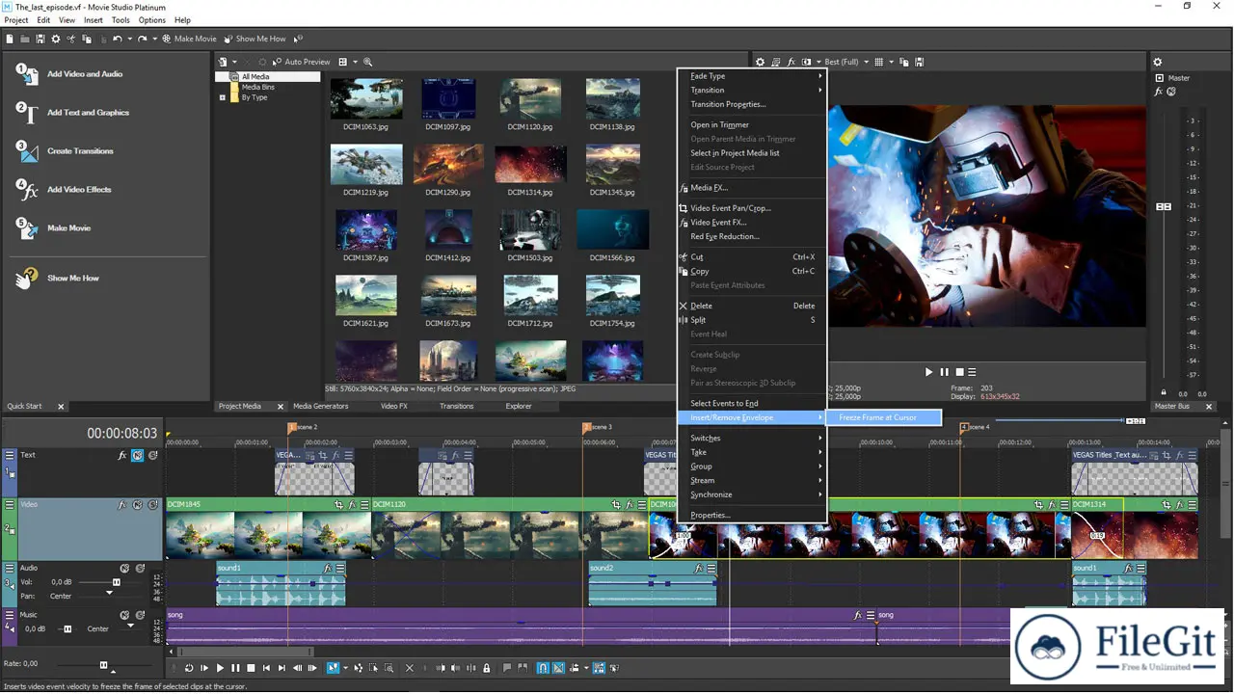Pause the video preview playback
This screenshot has width=1234, height=694.
coord(945,372)
